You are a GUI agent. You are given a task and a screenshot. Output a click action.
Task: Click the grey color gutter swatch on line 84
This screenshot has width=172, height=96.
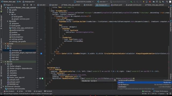(x=40, y=78)
